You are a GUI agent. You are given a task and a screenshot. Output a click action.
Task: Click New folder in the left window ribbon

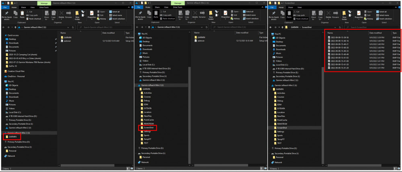(x=77, y=15)
